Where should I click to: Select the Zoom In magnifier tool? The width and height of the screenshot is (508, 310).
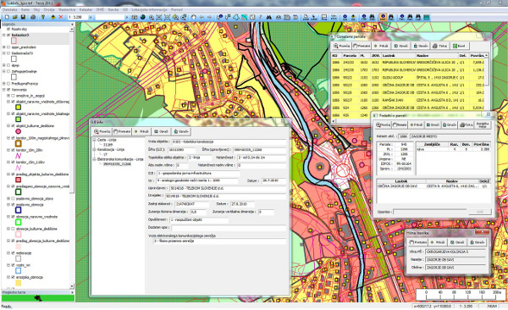pyautogui.click(x=152, y=17)
